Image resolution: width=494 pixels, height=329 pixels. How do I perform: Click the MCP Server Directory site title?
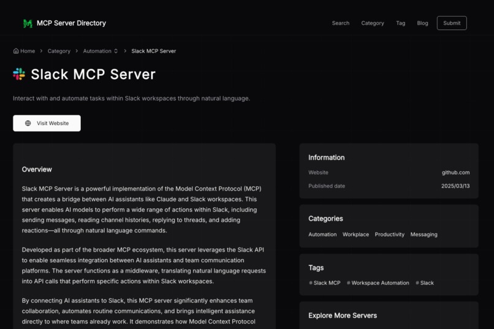pos(71,23)
